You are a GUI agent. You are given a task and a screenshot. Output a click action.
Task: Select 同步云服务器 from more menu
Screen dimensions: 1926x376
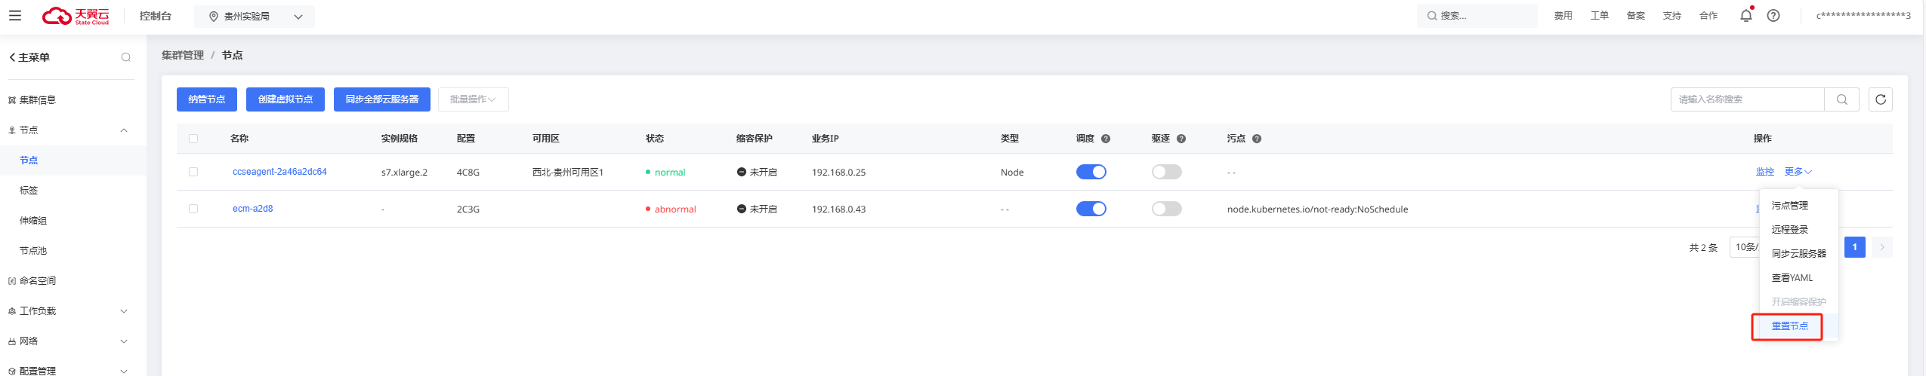pyautogui.click(x=1798, y=254)
